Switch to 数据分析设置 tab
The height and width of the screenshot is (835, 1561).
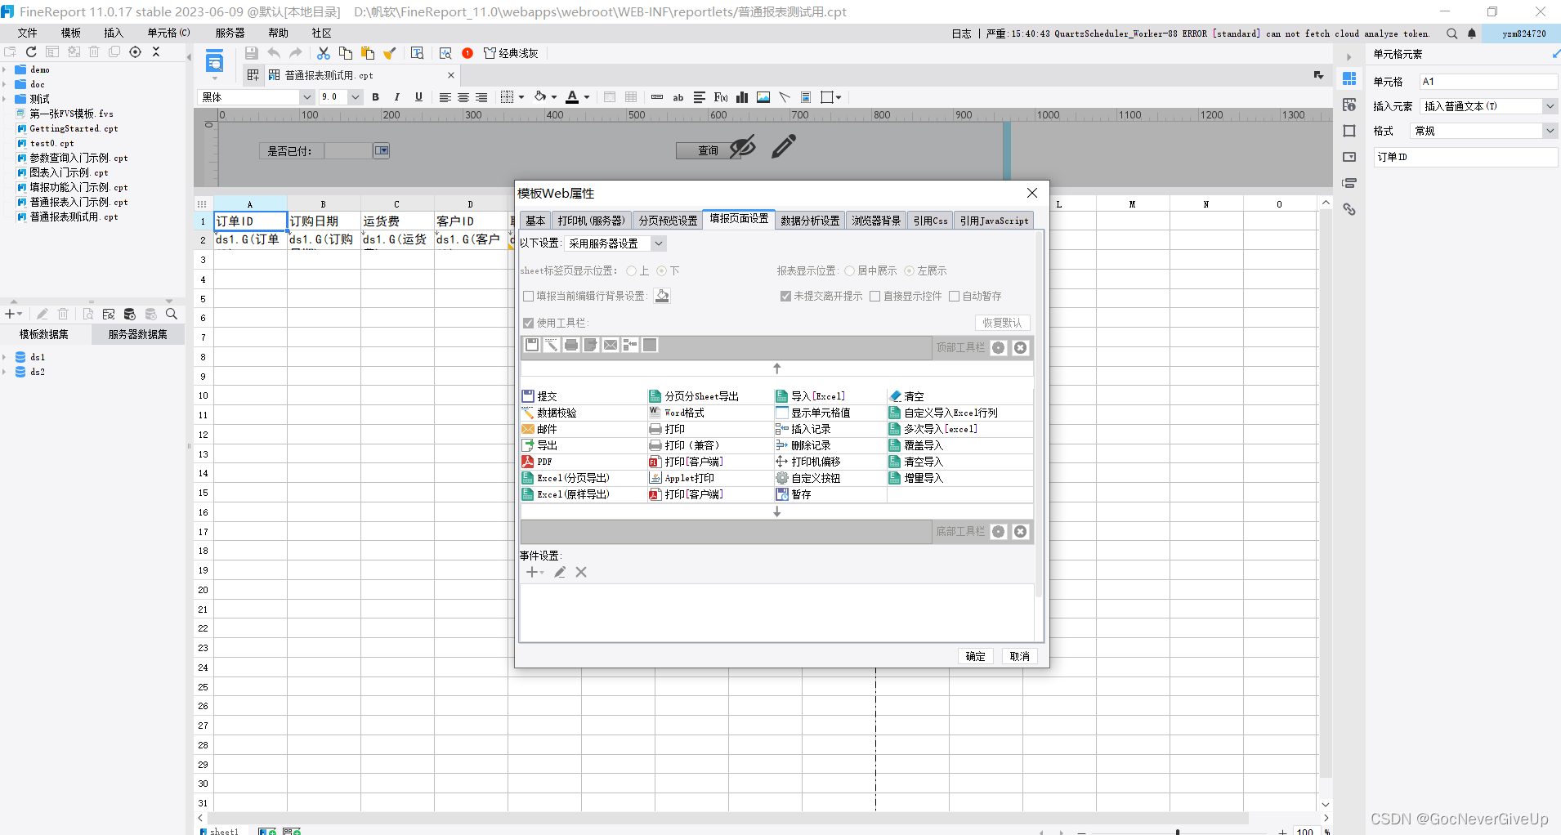tap(810, 221)
